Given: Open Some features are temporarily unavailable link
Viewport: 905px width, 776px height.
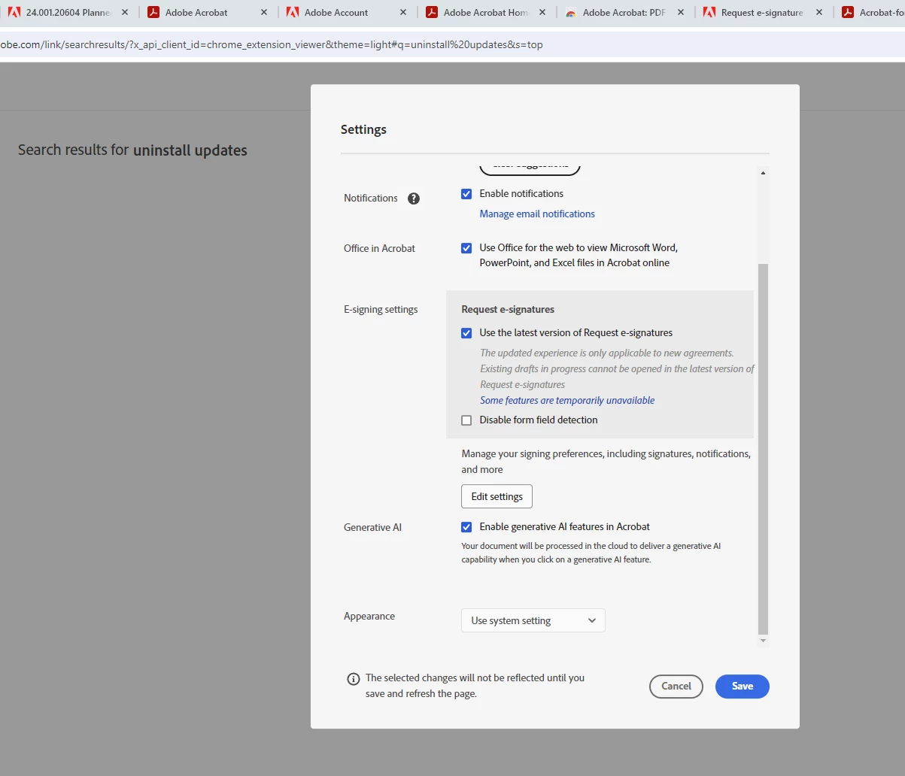Looking at the screenshot, I should 567,401.
